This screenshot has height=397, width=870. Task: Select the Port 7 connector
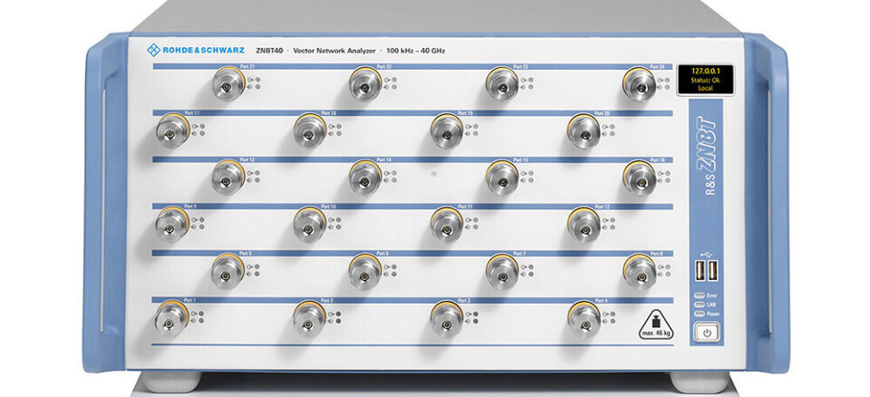click(502, 272)
